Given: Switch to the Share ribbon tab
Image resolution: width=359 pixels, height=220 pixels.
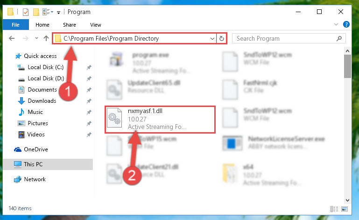Looking at the screenshot, I should [x=70, y=25].
